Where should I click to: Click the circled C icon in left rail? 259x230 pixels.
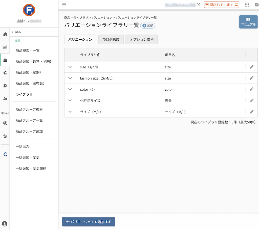[5, 73]
